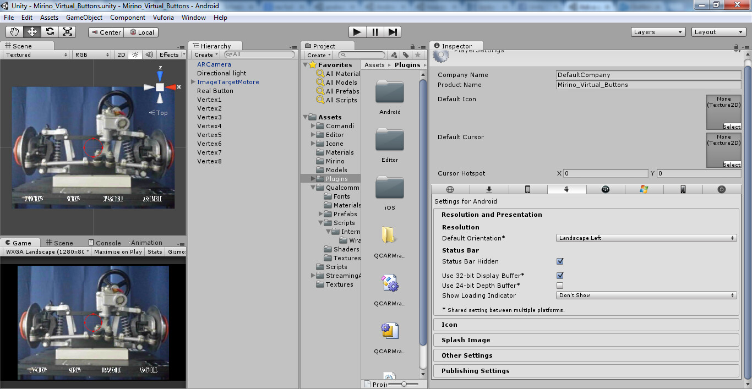
Task: Open the Show Loading Indicator dropdown
Action: coord(645,295)
